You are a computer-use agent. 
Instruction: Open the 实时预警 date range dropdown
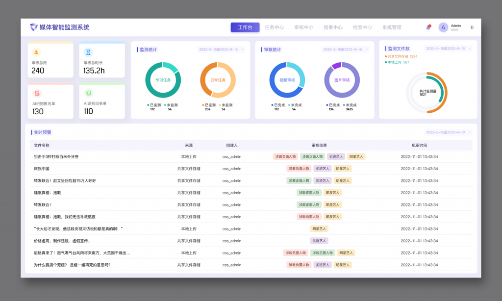tap(448, 132)
